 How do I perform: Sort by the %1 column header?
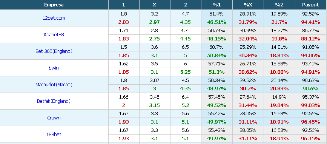pyautogui.click(x=216, y=5)
